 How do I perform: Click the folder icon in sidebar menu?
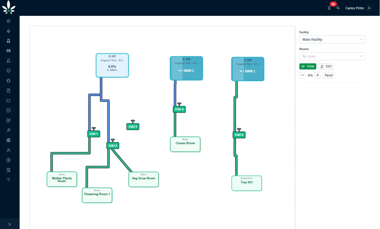point(8,100)
